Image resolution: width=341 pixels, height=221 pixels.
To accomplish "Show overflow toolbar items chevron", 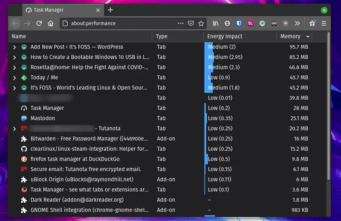I will (x=297, y=23).
